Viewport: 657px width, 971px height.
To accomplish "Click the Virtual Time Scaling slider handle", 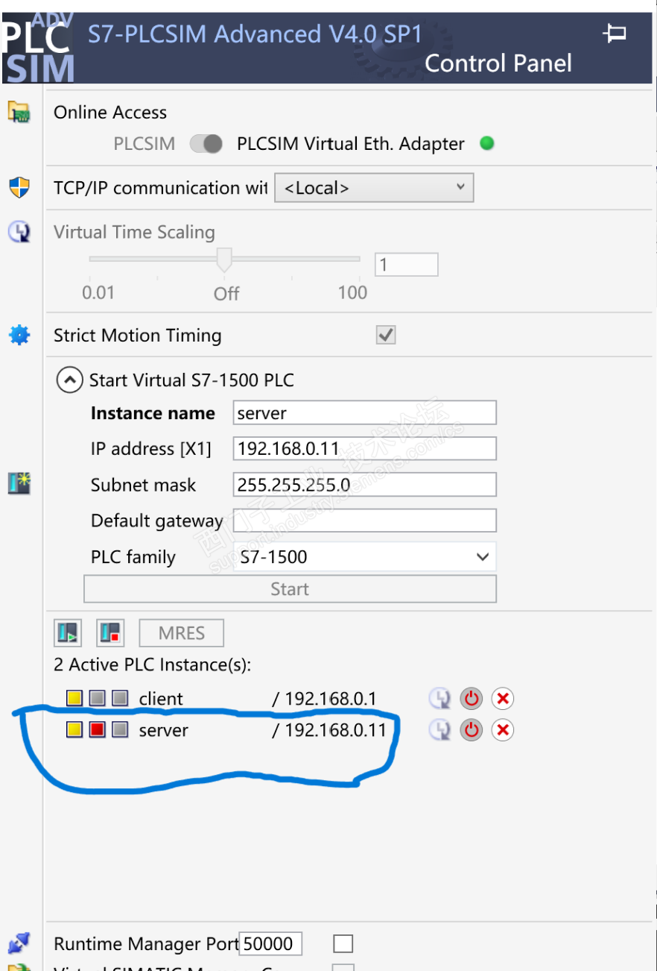I will point(224,261).
